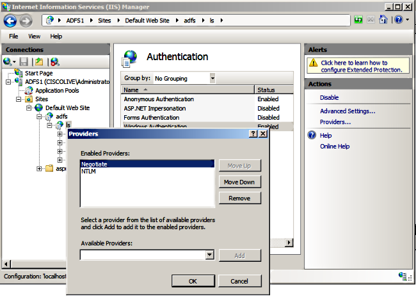416x297 pixels.
Task: Click the Move Down button
Action: [240, 182]
